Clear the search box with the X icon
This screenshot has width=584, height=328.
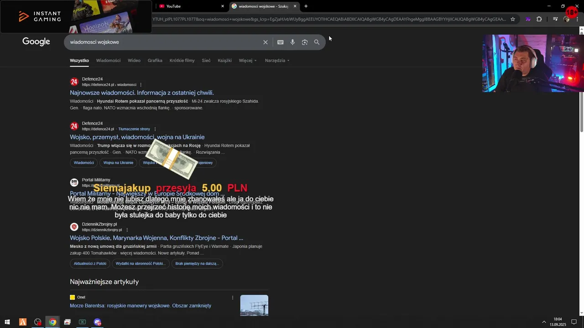pyautogui.click(x=266, y=42)
